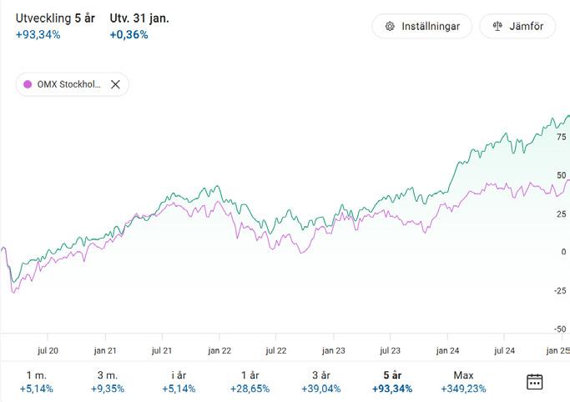Click the Utveckling 5 år percentage value

(38, 35)
